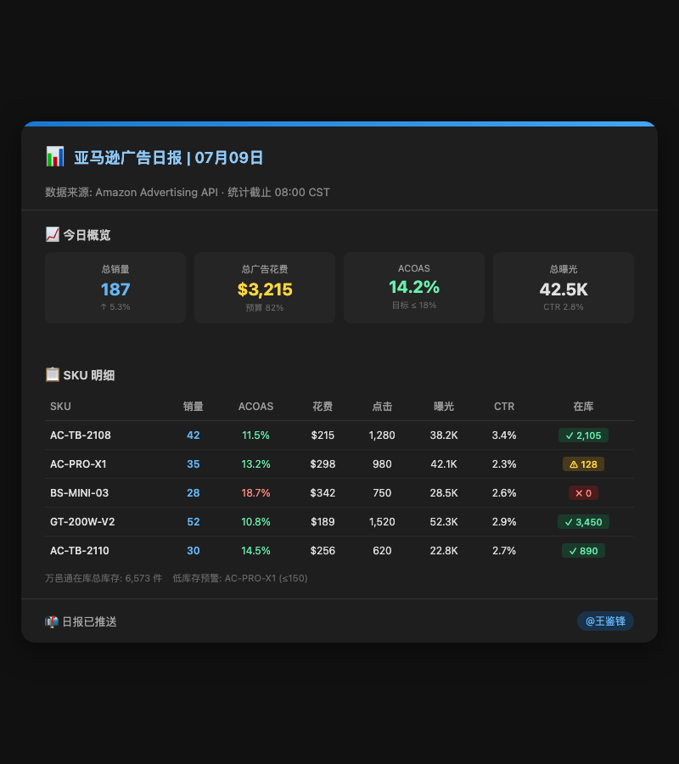Click the impressions value 52.3K
Image resolution: width=679 pixels, height=764 pixels.
444,522
